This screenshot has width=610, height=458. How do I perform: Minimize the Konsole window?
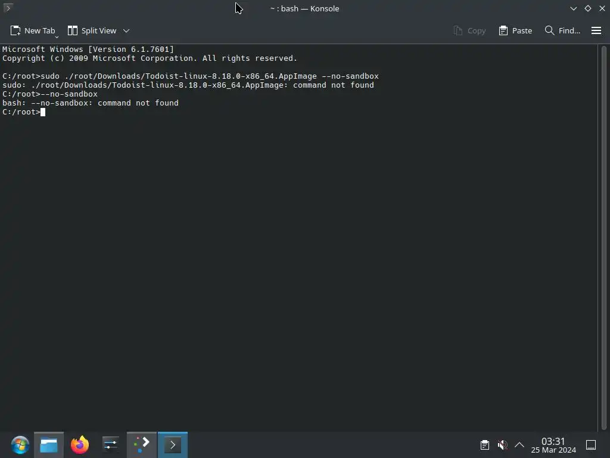click(574, 8)
